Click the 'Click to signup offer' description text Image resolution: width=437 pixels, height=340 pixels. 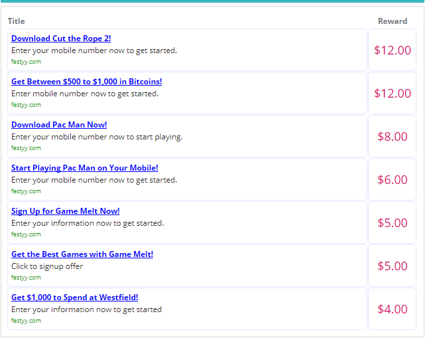[47, 266]
